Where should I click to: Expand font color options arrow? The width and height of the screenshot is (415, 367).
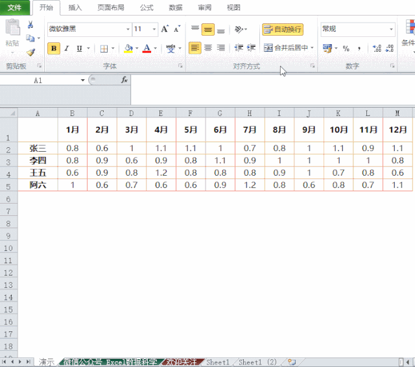click(156, 49)
